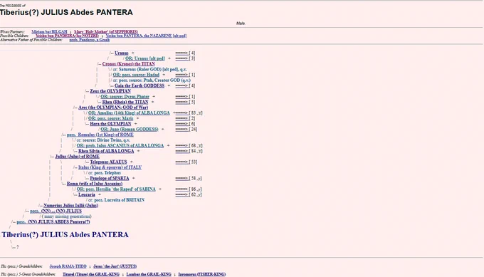Follow the arrow to [53] beside Telegonus

(x=181, y=162)
